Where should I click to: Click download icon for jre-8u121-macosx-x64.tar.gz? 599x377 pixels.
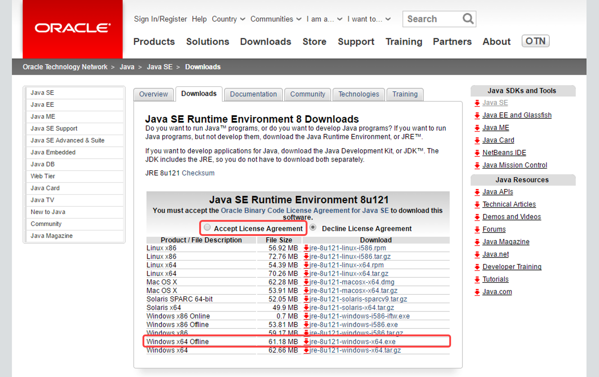click(306, 291)
